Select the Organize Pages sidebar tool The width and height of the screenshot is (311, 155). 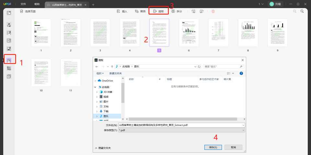click(9, 60)
